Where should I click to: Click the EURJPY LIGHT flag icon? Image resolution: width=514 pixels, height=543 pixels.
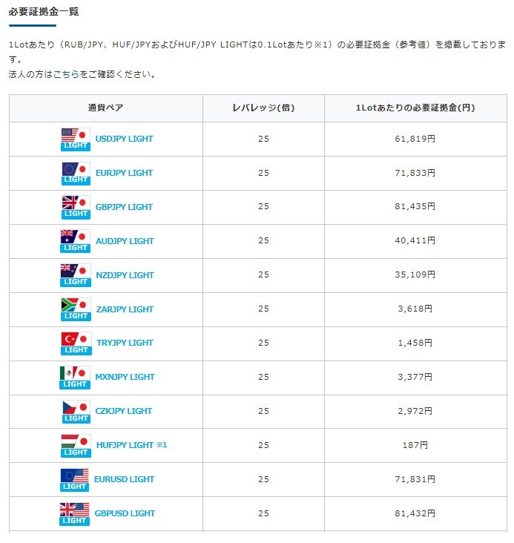point(75,173)
